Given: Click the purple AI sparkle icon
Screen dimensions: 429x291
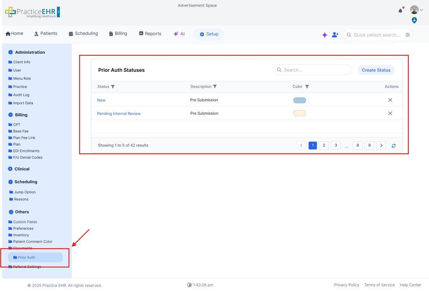Looking at the screenshot, I should pyautogui.click(x=324, y=35).
